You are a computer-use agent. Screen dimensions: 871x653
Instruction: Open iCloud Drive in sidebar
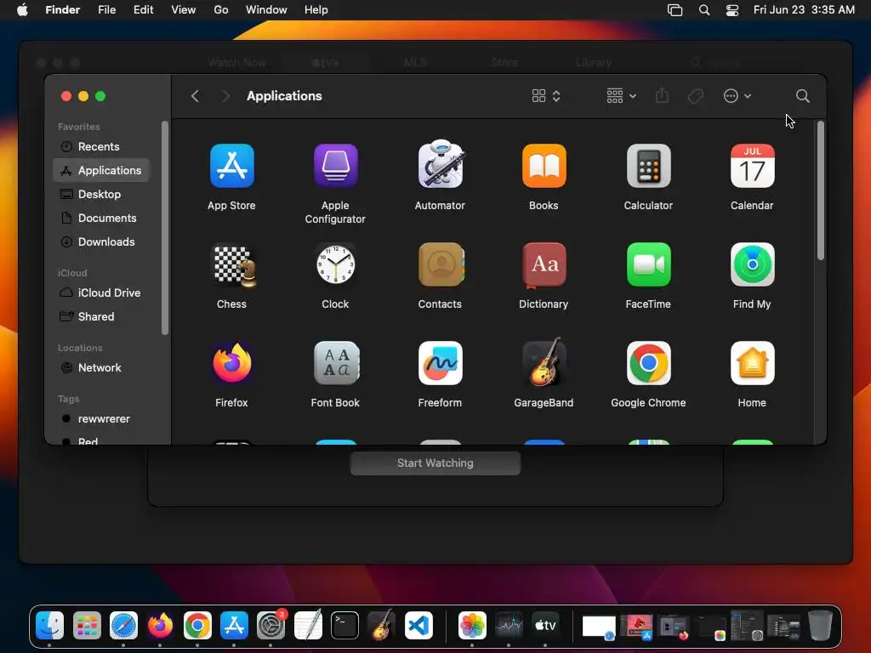(x=102, y=292)
